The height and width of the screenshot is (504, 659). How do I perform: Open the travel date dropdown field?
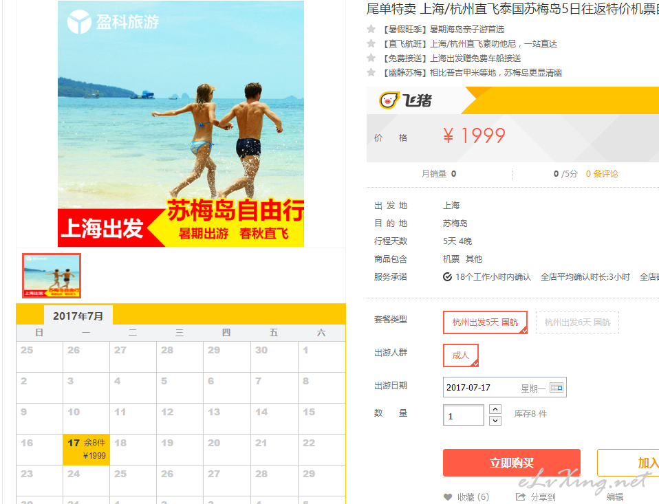(x=504, y=387)
